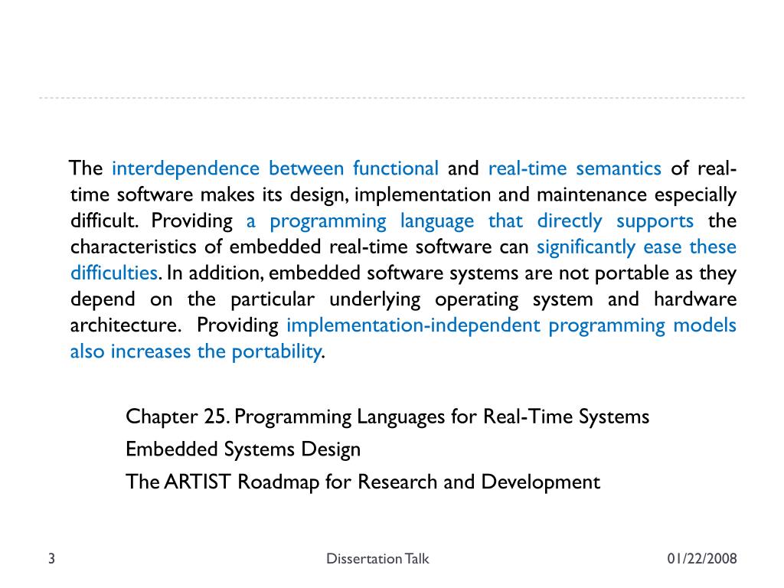Click the words 'underlying operating system and hardware'
Viewport: 784px width, 588px height.
(533, 299)
